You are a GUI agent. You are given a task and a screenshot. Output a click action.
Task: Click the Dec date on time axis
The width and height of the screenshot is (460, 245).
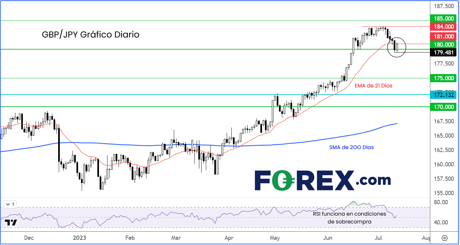click(x=29, y=237)
